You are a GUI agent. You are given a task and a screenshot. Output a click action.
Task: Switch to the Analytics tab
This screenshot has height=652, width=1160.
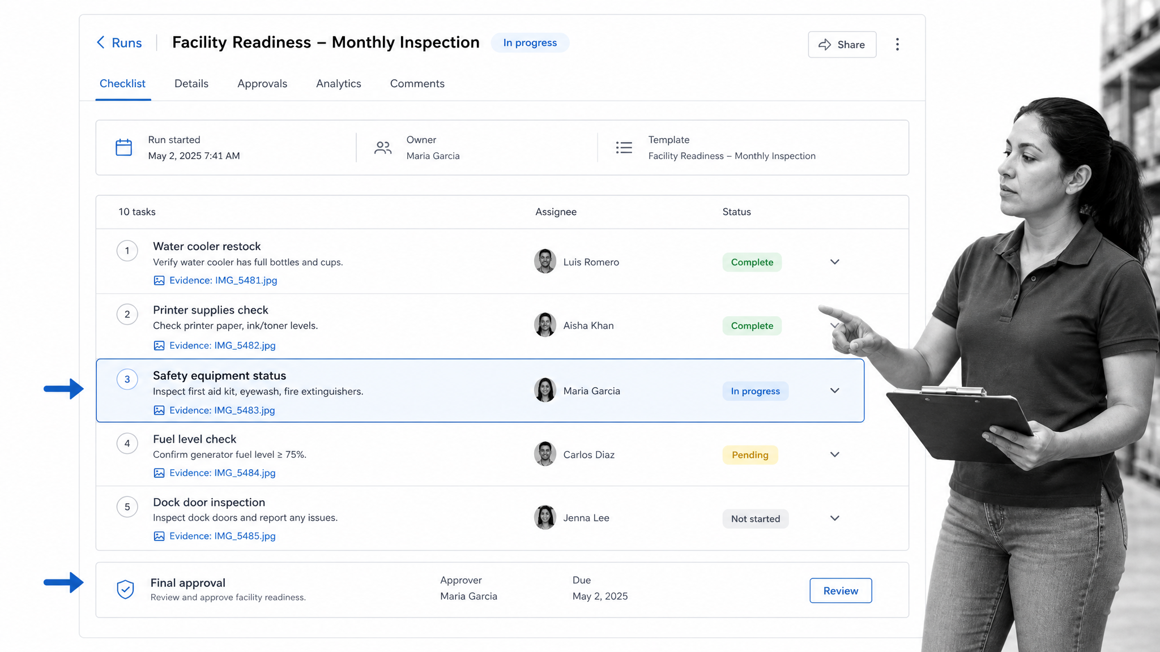tap(339, 84)
